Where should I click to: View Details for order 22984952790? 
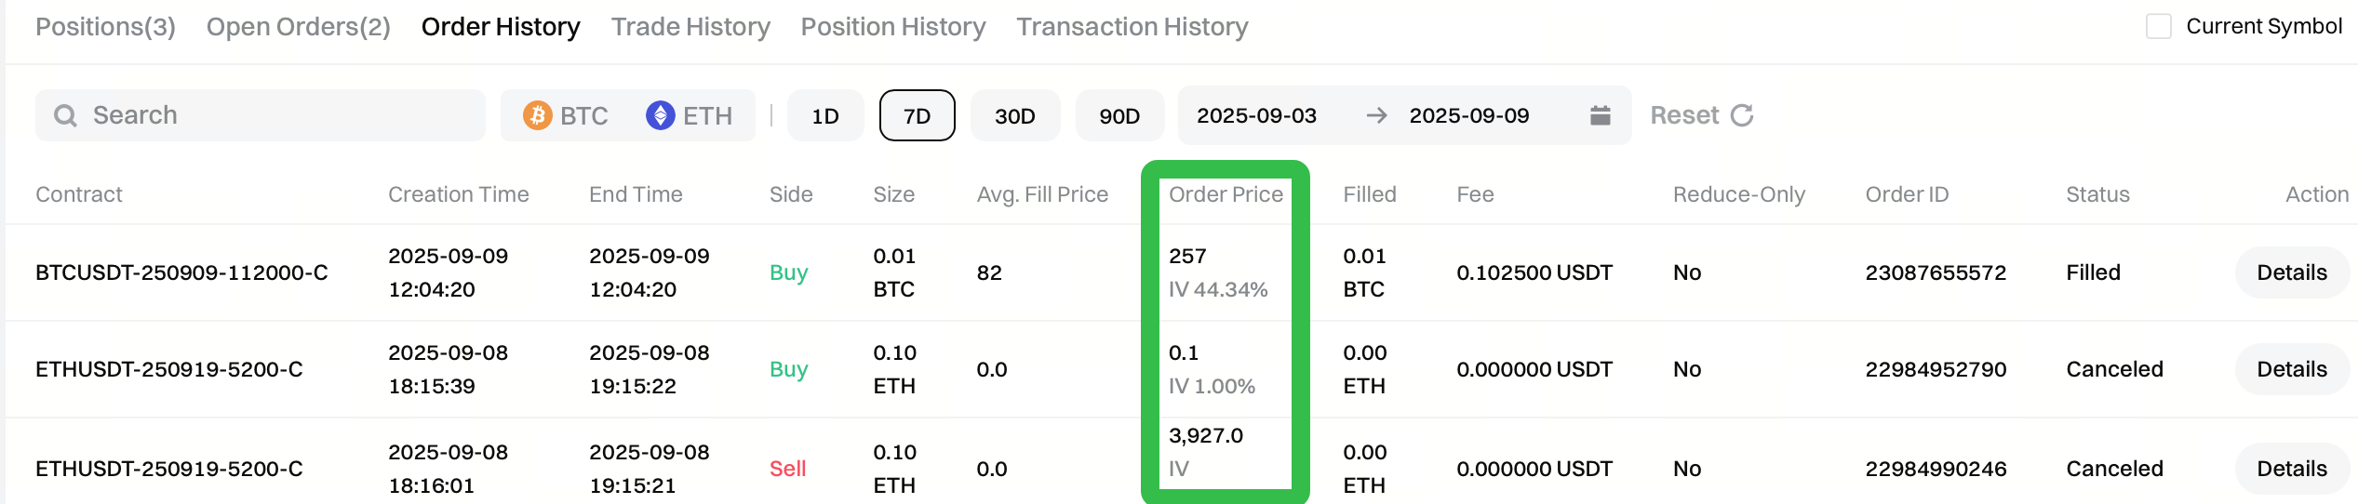click(x=2291, y=369)
